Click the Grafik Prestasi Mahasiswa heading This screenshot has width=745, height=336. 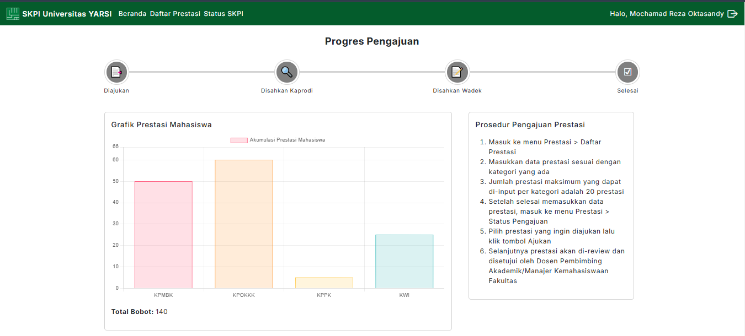pyautogui.click(x=162, y=125)
